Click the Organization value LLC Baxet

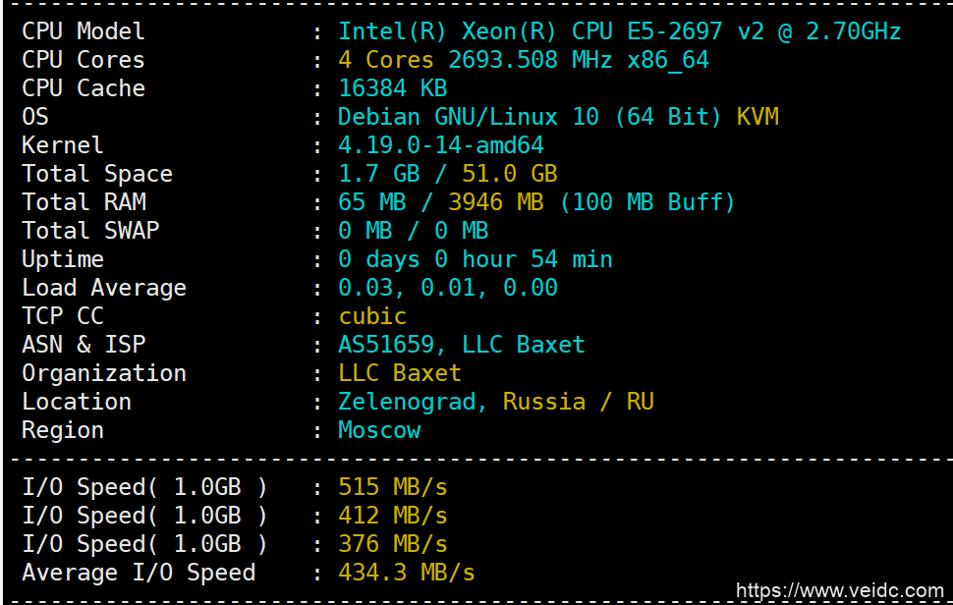tap(399, 373)
